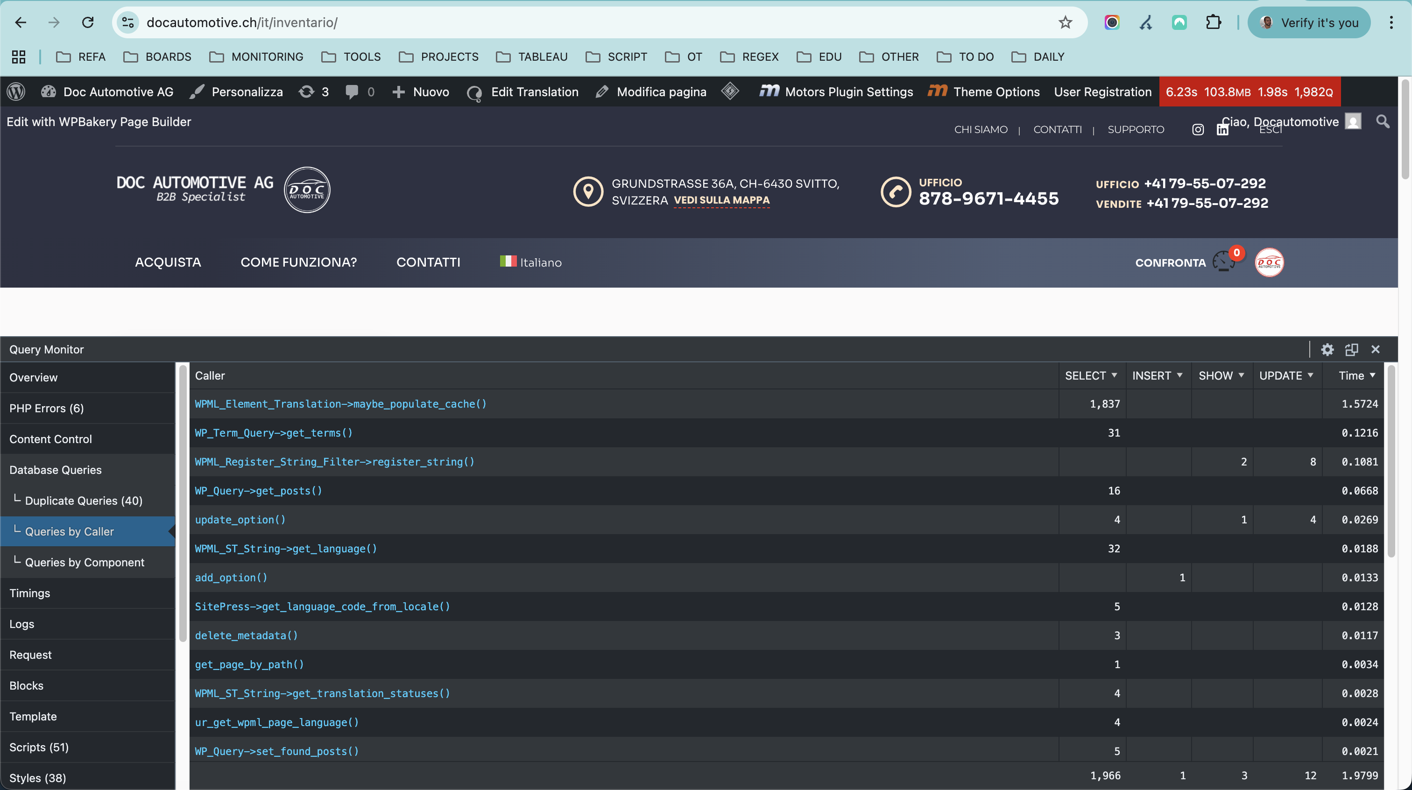Open the Italiano language switcher
Viewport: 1412px width, 790px height.
click(530, 262)
